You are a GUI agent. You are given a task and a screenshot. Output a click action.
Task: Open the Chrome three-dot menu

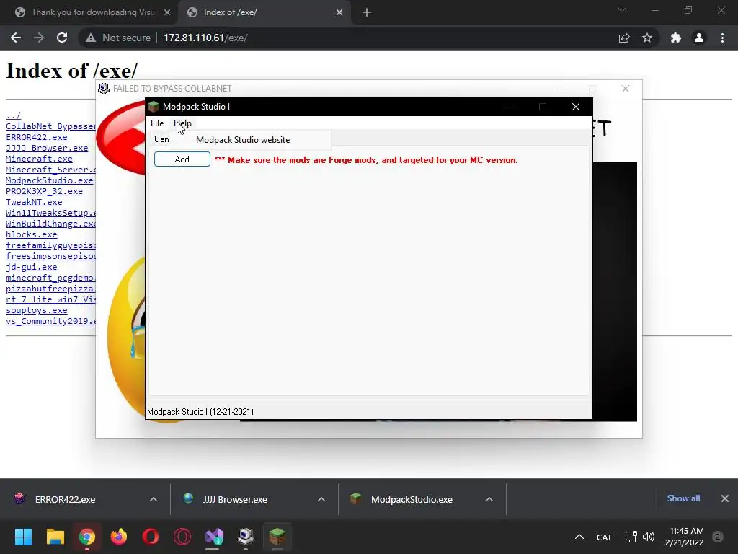tap(722, 38)
